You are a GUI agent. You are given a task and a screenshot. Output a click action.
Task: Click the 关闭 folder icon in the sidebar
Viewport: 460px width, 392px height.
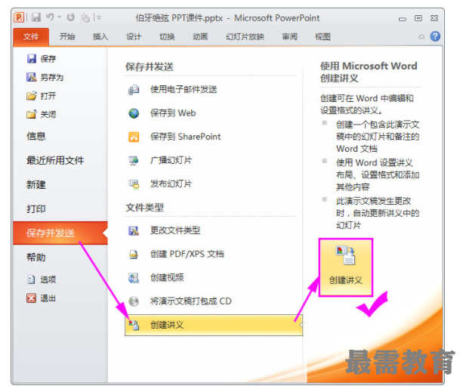(x=32, y=114)
